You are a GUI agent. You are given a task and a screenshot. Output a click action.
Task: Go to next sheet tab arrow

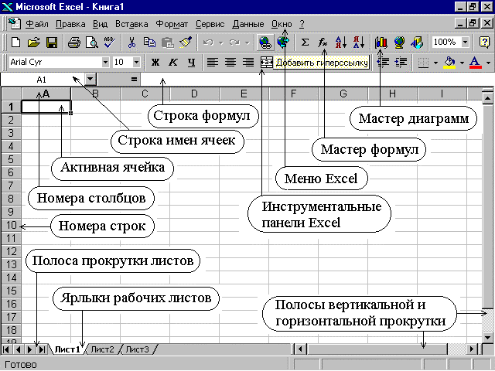pos(30,349)
